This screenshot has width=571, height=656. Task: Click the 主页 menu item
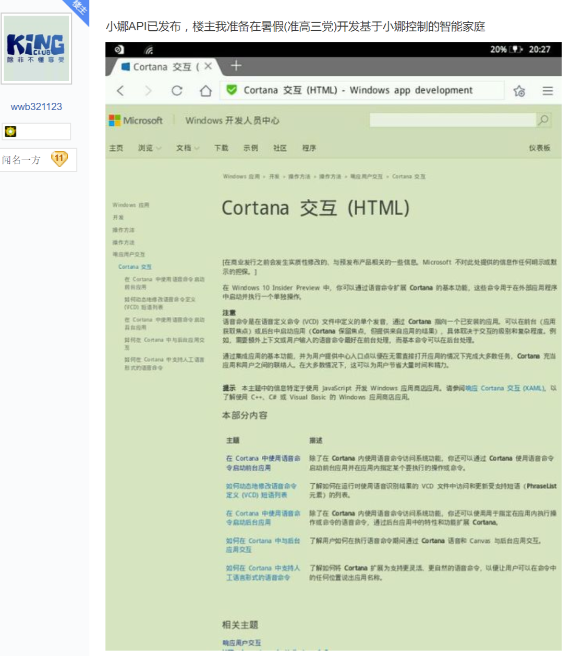pyautogui.click(x=116, y=148)
